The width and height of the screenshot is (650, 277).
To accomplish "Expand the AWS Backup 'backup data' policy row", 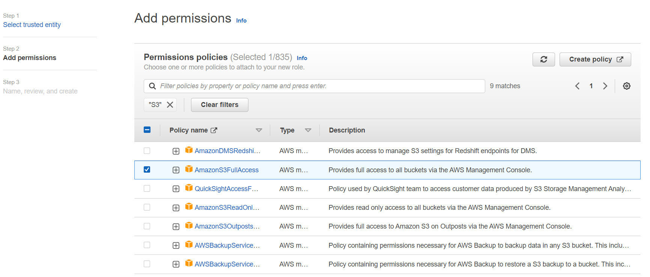I will (x=176, y=245).
